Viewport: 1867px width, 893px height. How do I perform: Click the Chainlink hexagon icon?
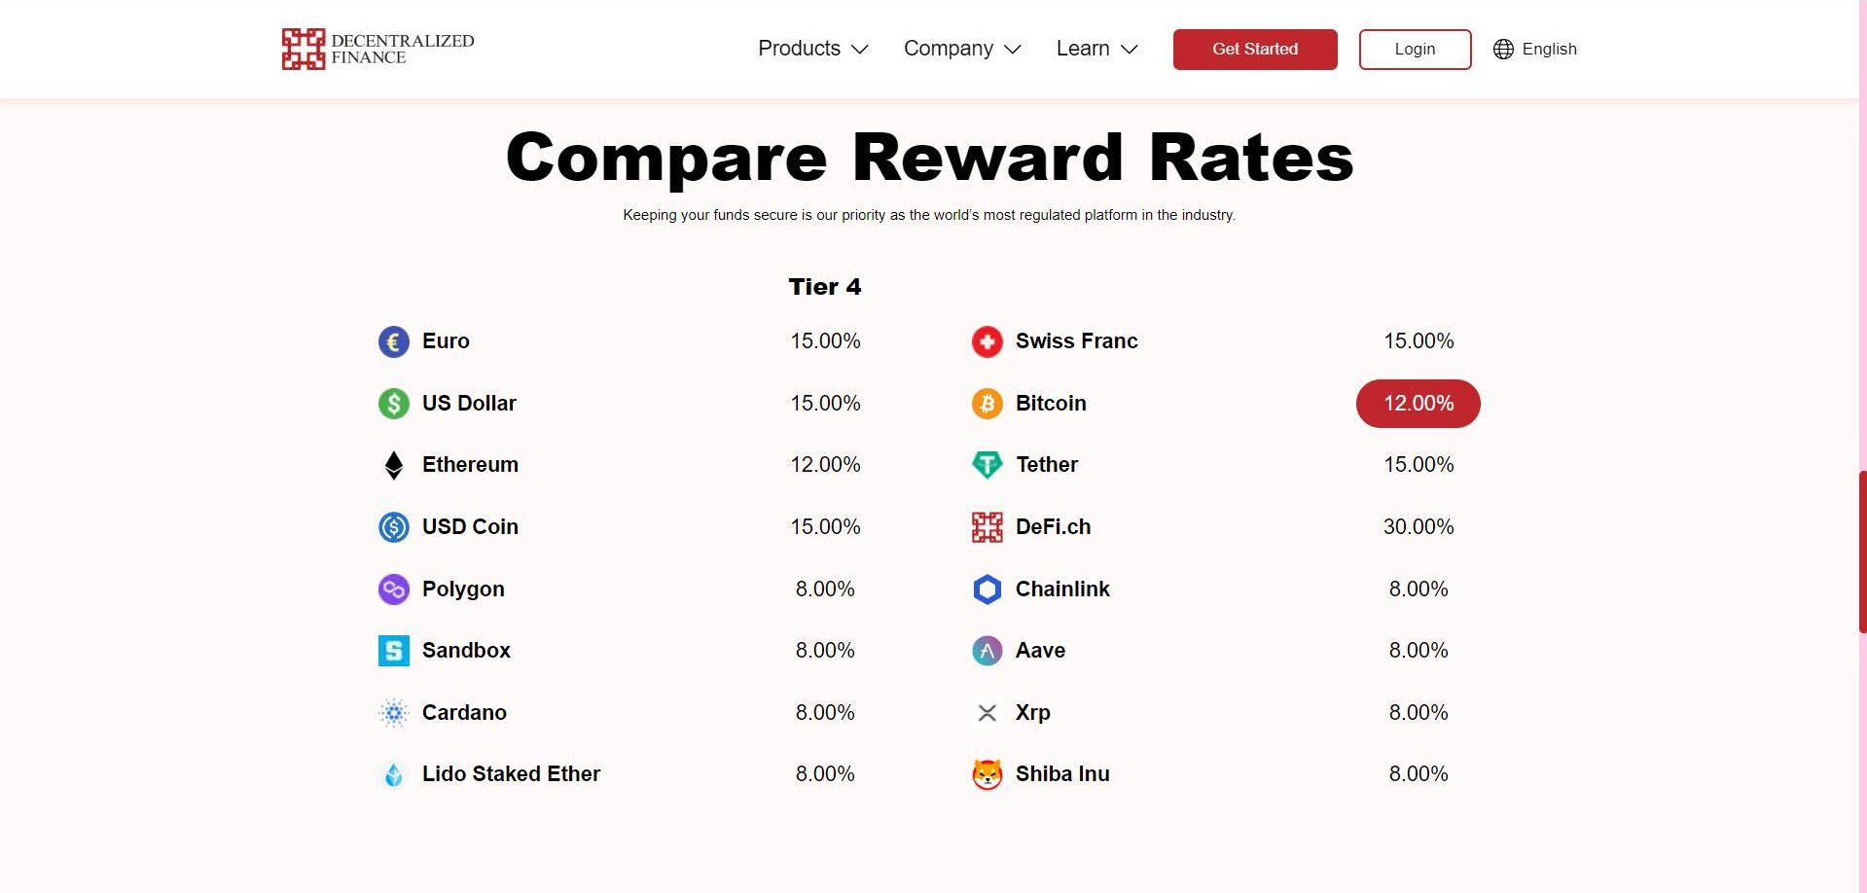(x=987, y=589)
